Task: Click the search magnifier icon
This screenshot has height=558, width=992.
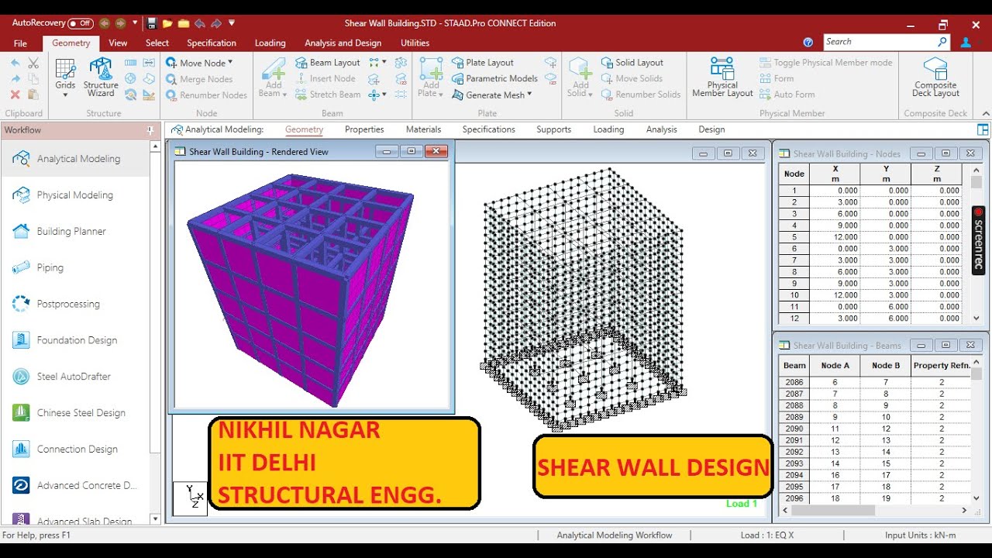Action: [x=942, y=42]
